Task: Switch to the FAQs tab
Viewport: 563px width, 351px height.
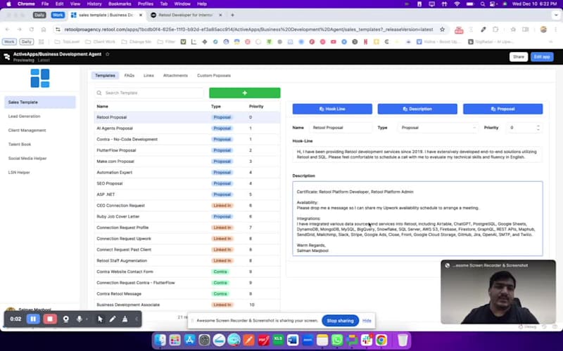Action: click(x=129, y=76)
